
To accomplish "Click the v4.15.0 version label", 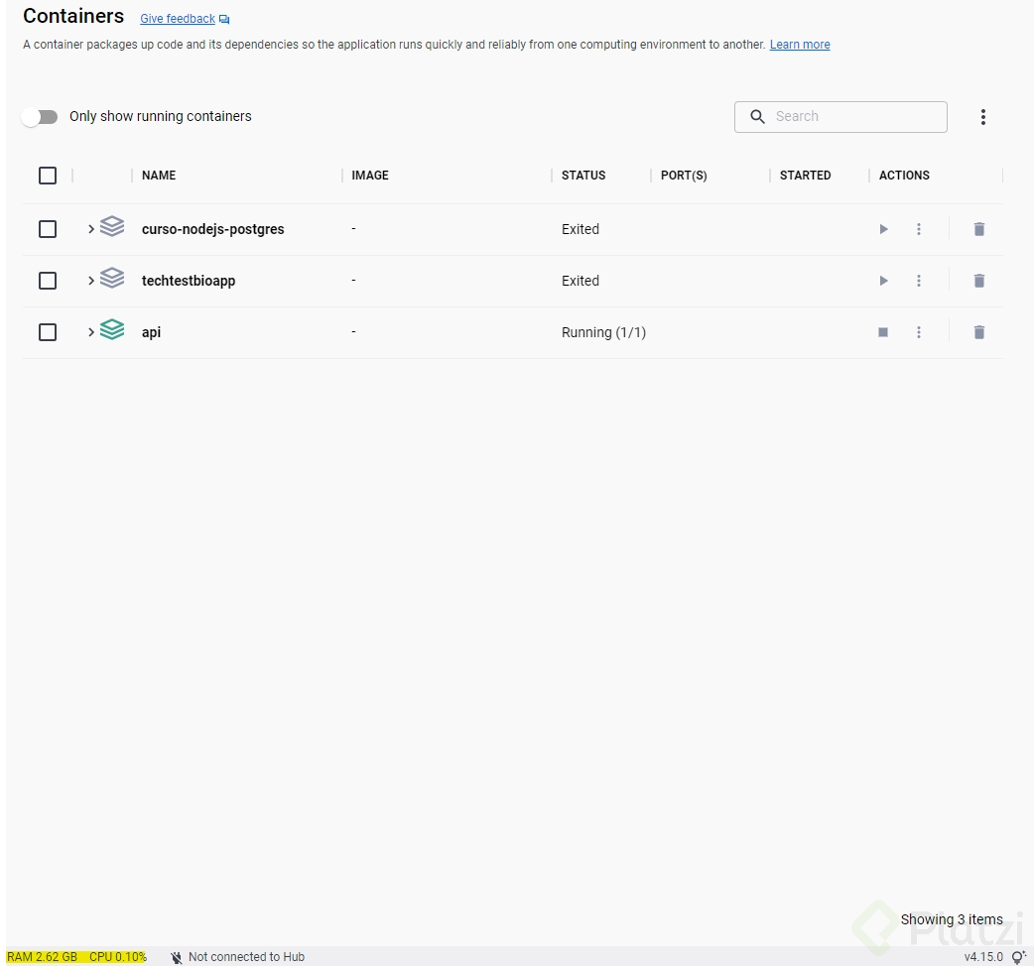I will [983, 957].
